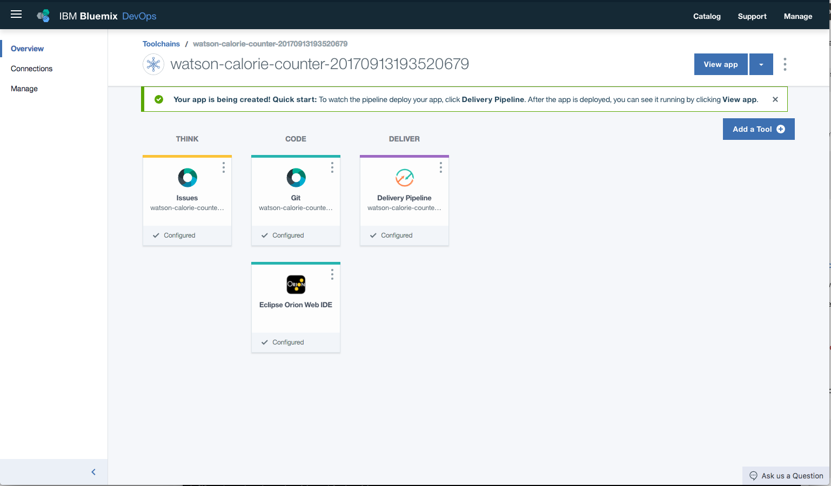
Task: Open Delivery Pipeline card options menu
Action: [441, 167]
